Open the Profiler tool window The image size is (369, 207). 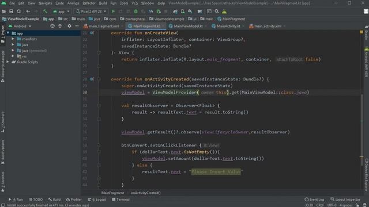74,200
